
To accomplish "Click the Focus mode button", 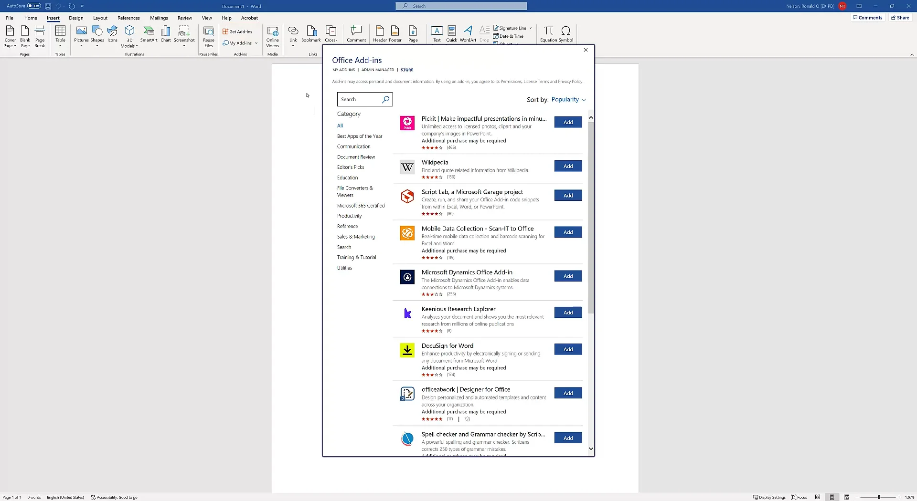I will pos(799,497).
